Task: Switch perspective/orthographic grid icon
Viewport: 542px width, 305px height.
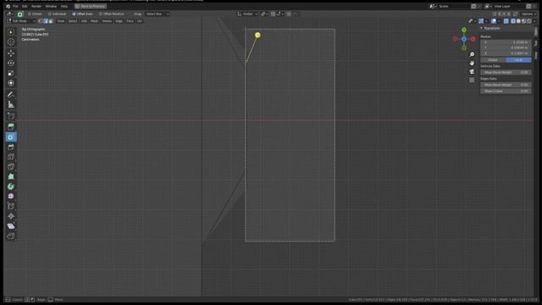Action: (472, 80)
